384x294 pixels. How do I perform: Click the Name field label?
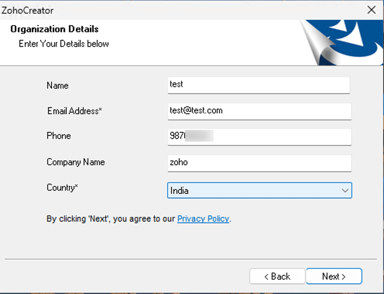[x=57, y=85]
